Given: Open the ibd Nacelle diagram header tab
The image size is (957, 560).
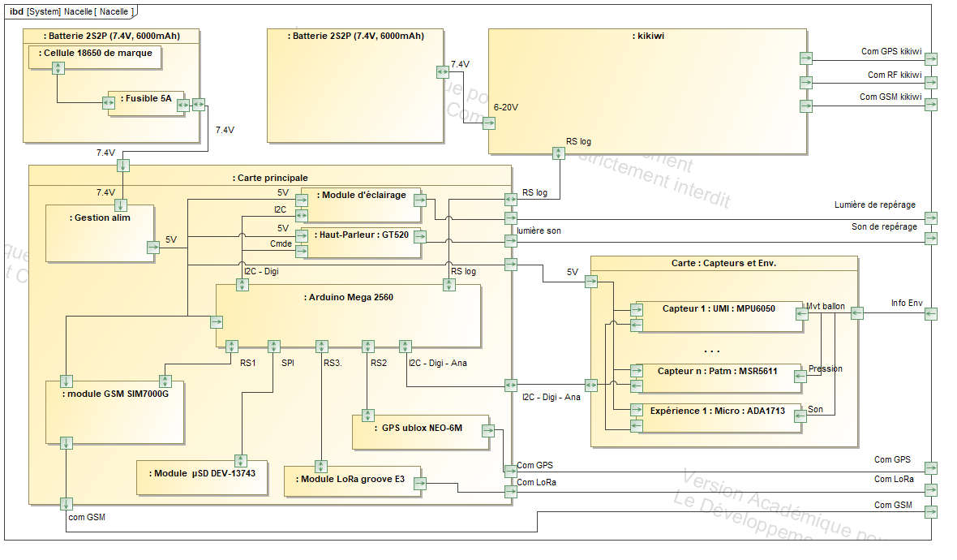Looking at the screenshot, I should tap(71, 11).
